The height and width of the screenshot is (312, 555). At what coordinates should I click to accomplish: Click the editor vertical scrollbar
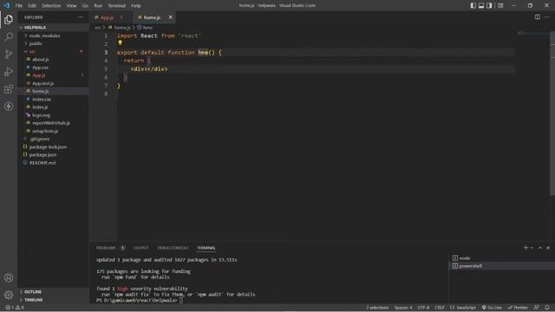(552, 114)
